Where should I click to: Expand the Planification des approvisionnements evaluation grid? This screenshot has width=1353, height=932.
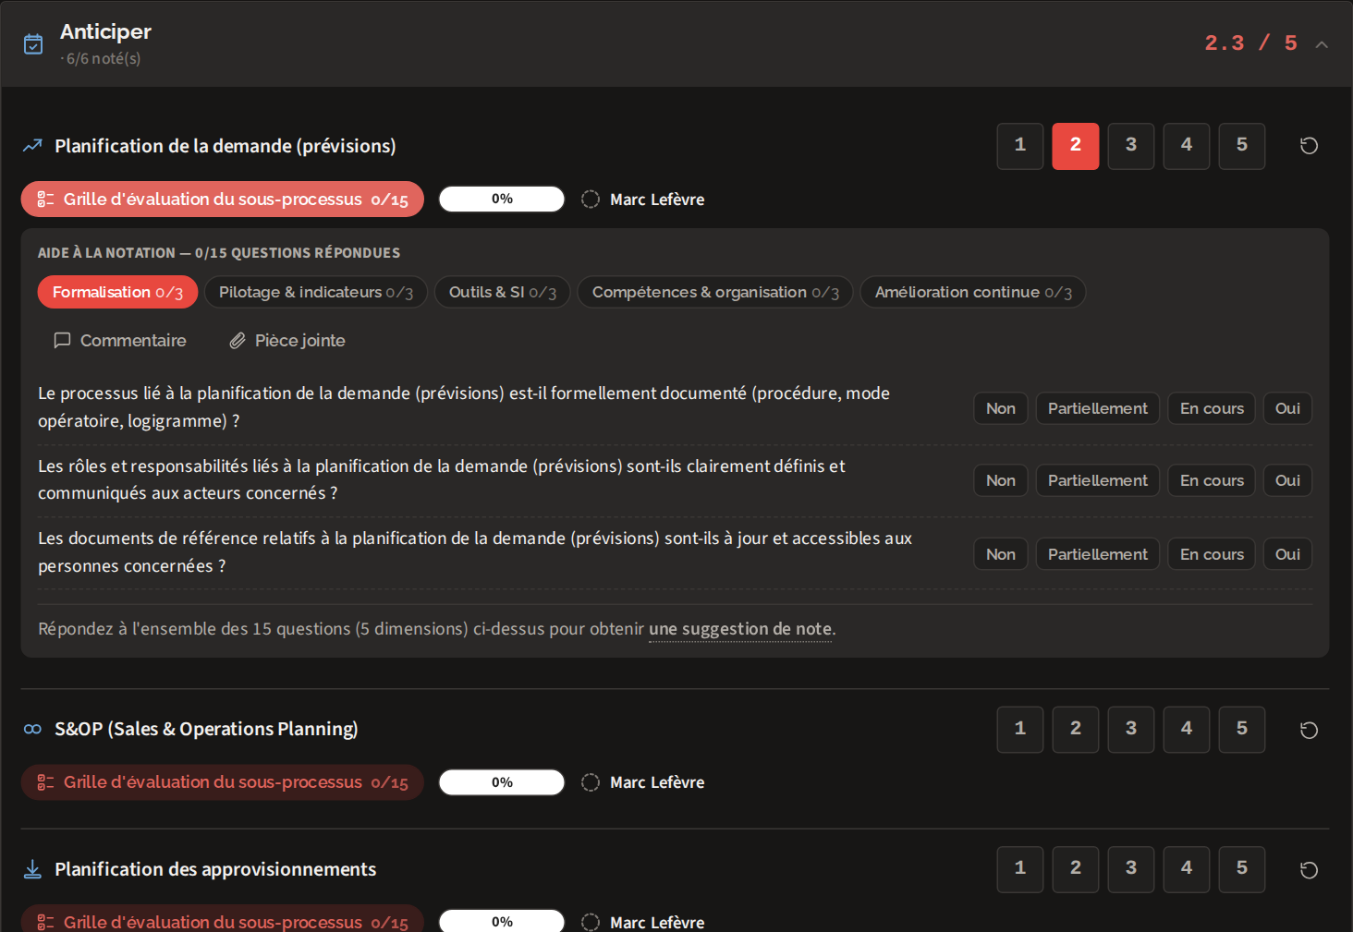point(223,920)
